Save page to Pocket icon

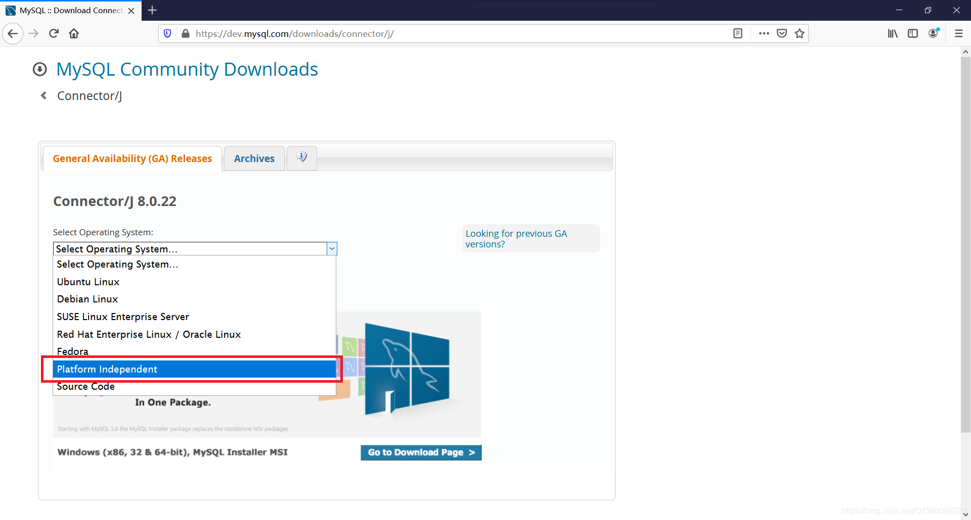[x=782, y=34]
